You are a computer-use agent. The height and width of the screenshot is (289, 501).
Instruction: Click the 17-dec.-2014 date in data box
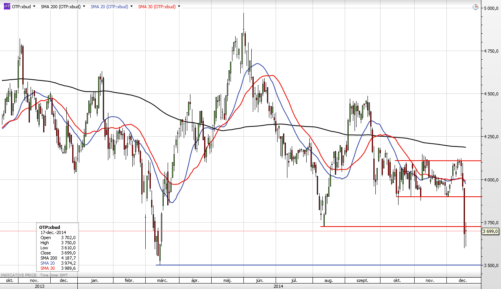pos(53,232)
